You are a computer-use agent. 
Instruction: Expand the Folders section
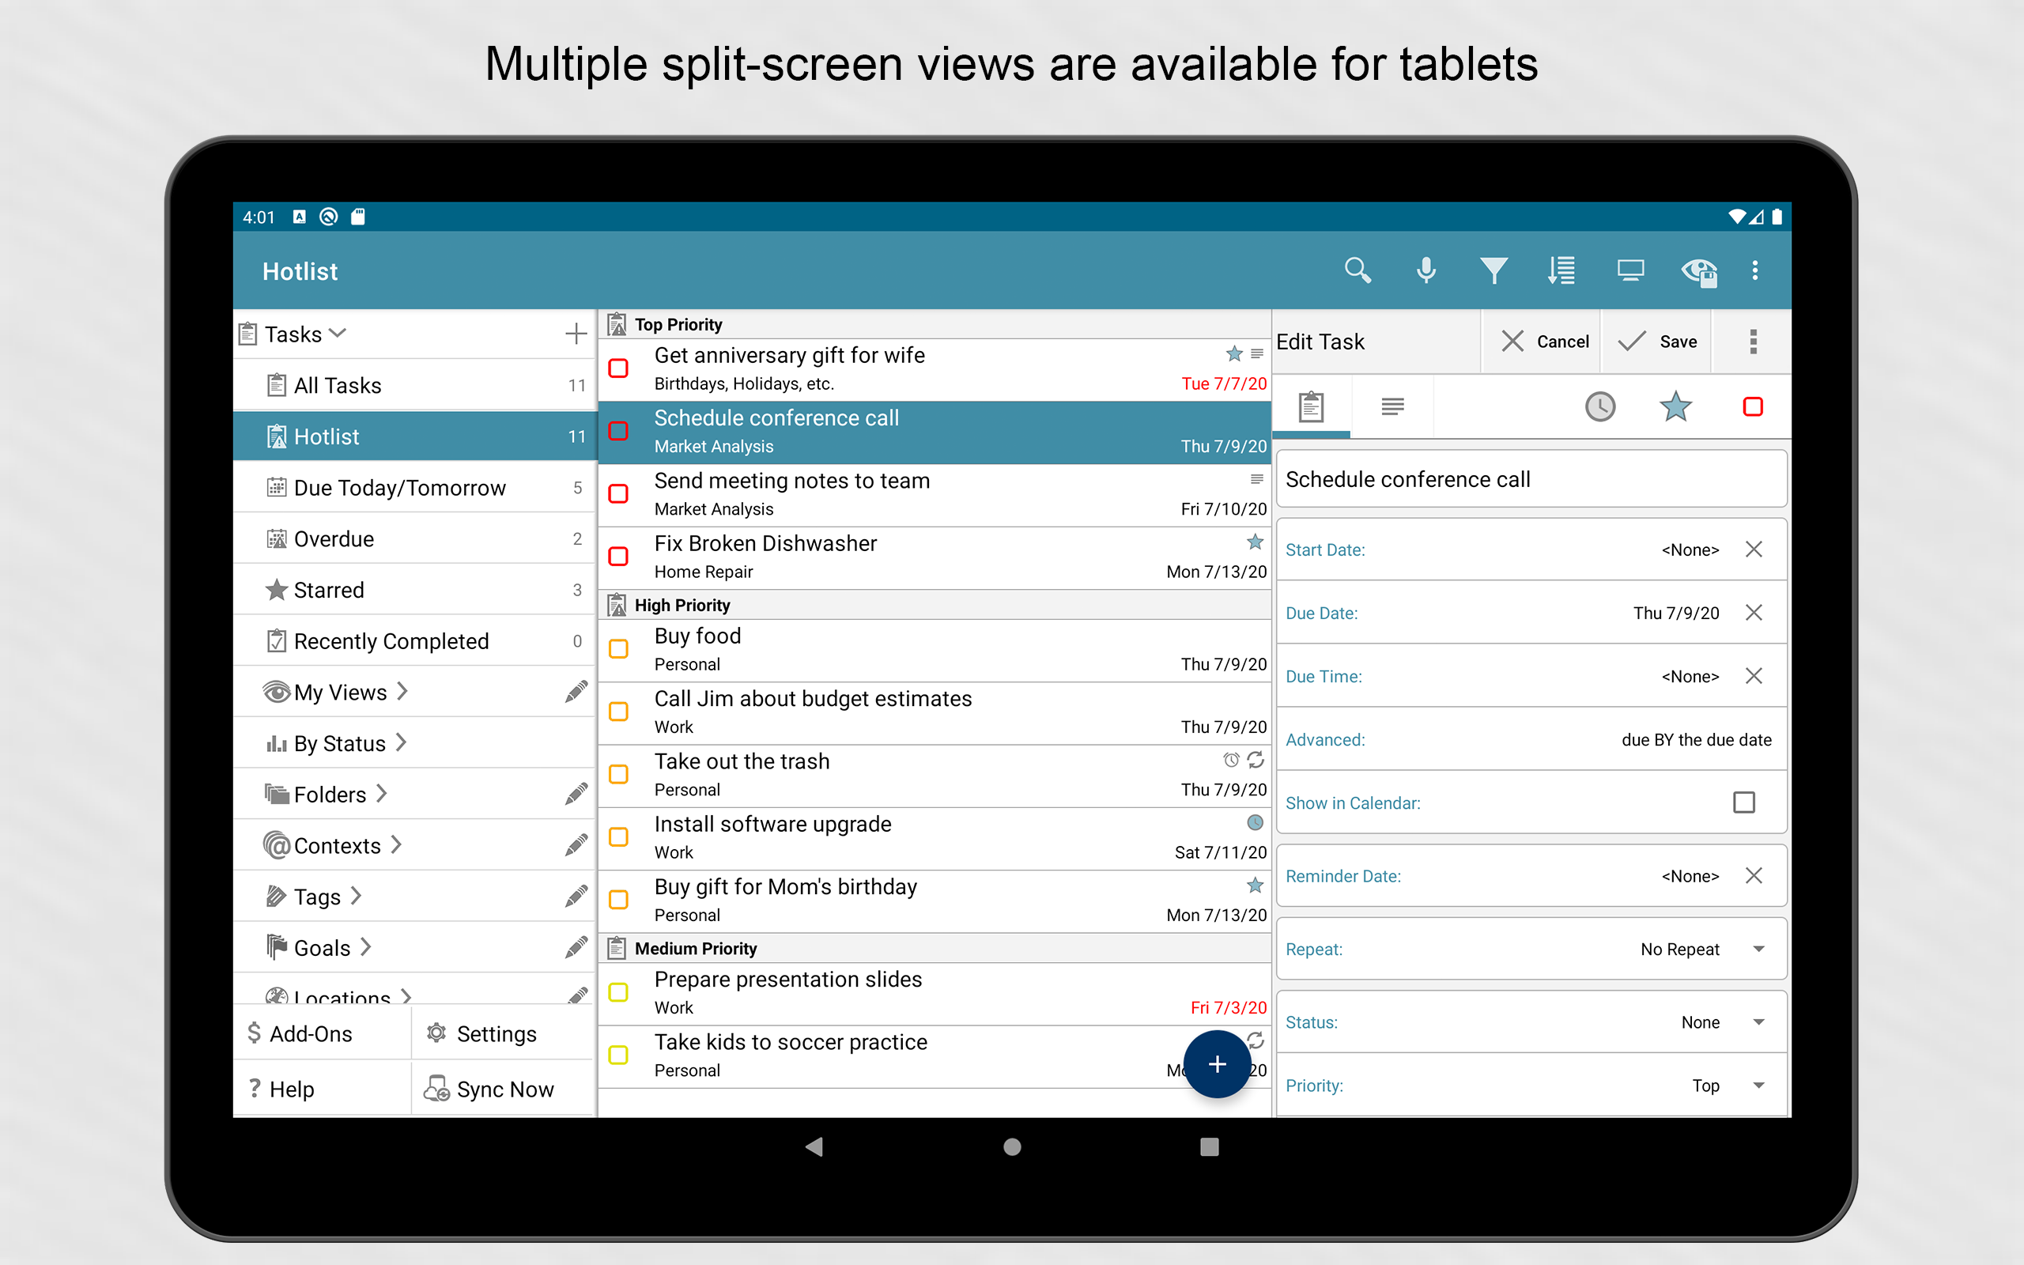381,793
